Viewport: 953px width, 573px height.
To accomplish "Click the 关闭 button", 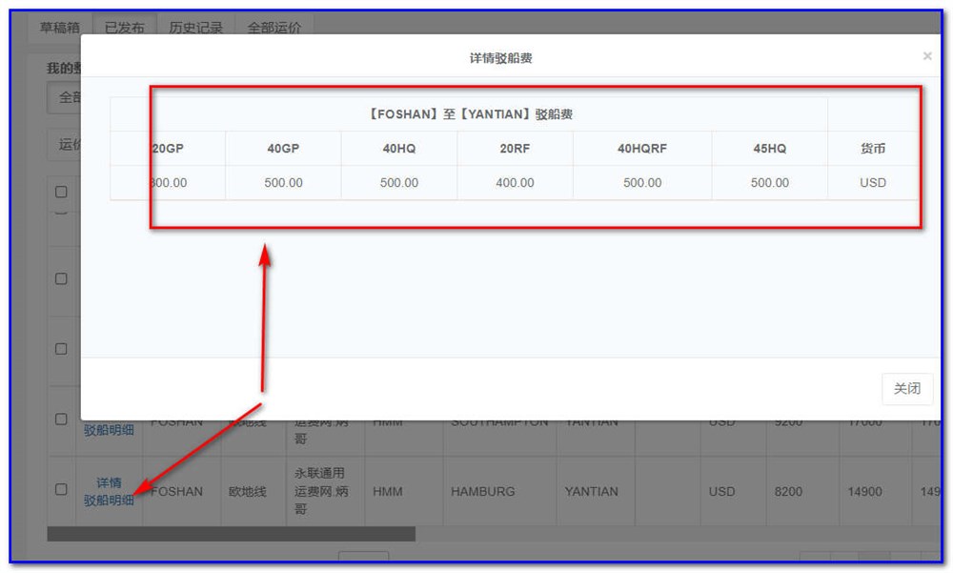I will pos(906,388).
